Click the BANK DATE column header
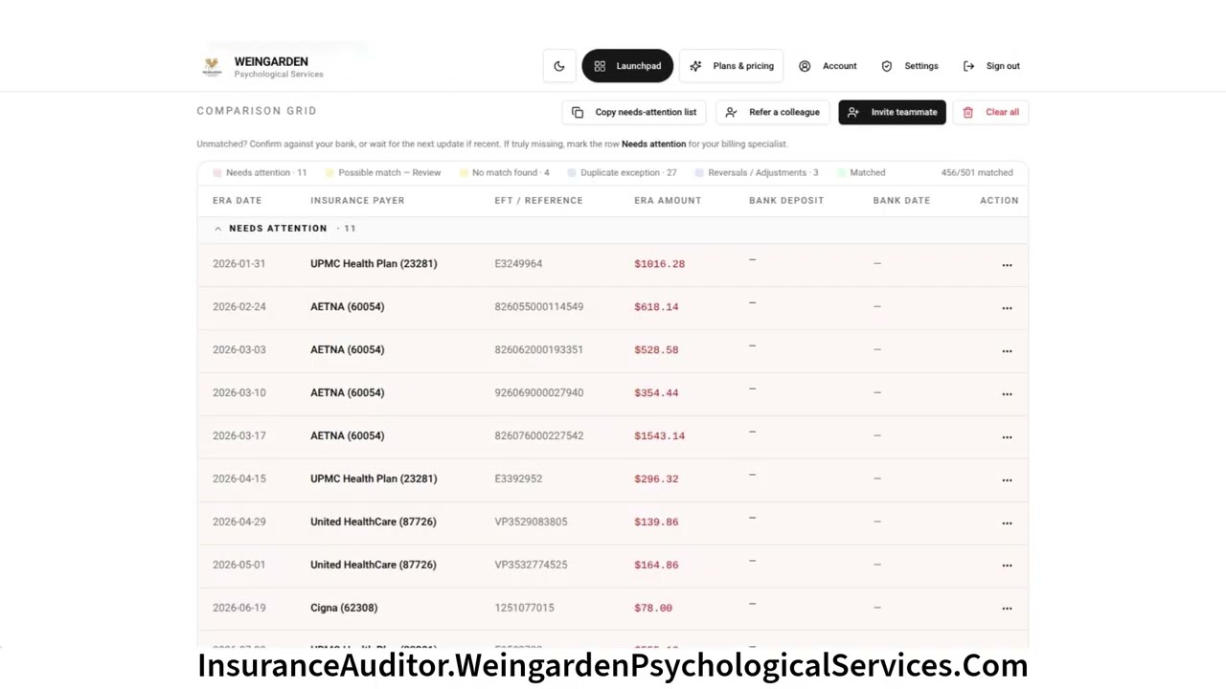 coord(901,200)
